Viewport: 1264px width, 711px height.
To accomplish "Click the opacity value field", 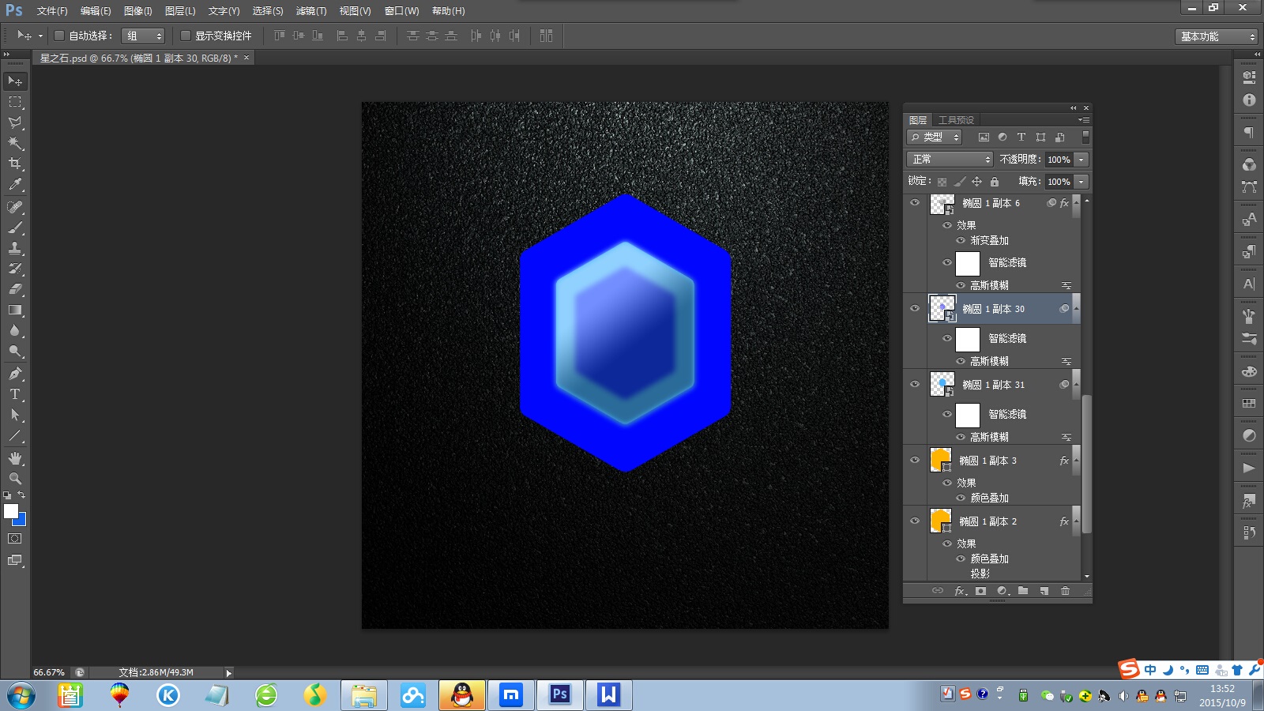I will (1059, 160).
